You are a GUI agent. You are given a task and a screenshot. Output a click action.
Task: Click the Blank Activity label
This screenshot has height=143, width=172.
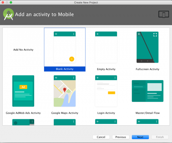coord(65,69)
